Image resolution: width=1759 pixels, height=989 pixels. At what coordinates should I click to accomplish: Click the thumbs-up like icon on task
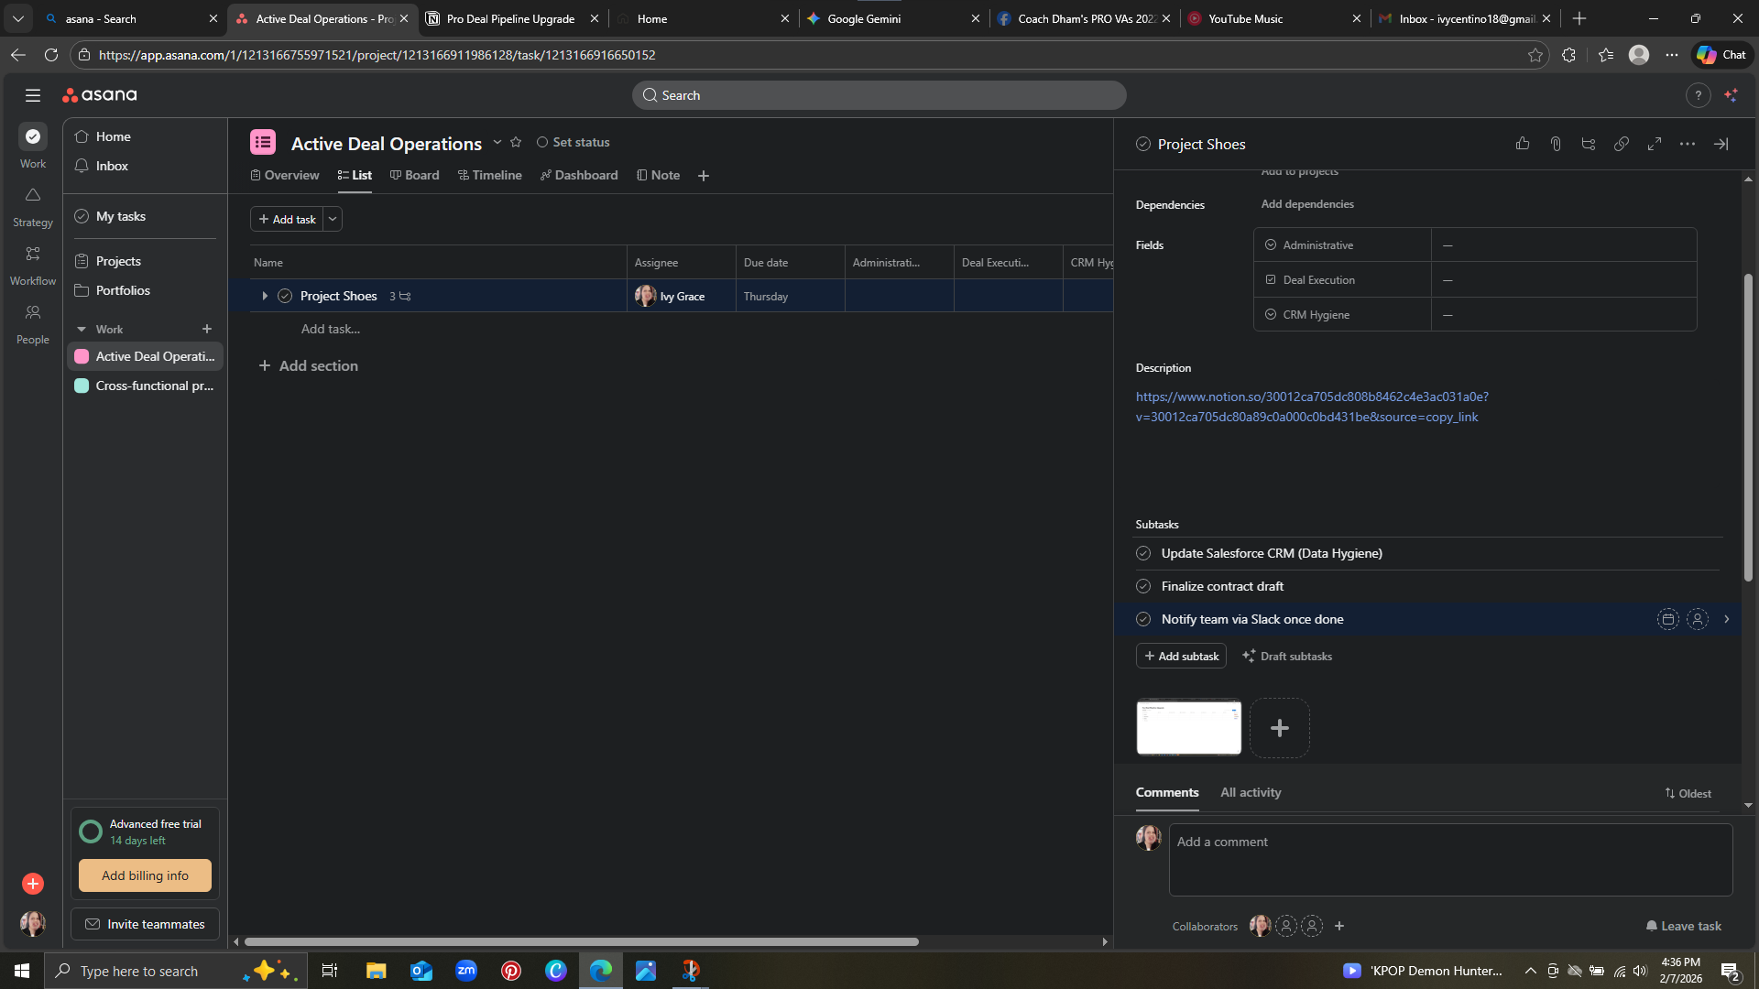1523,144
